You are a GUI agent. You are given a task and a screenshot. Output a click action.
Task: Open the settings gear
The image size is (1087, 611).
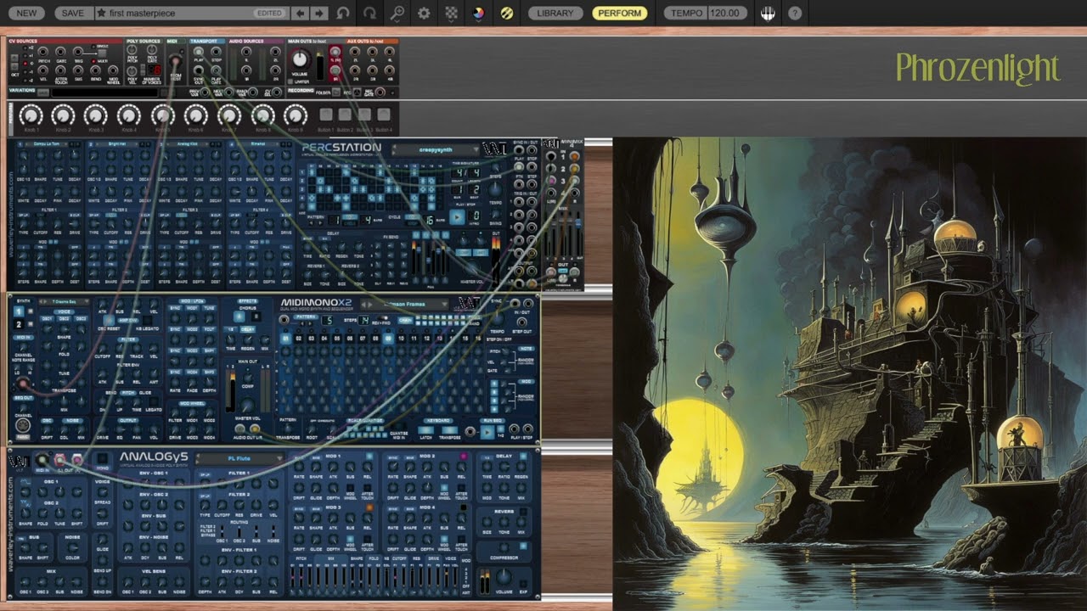[424, 14]
